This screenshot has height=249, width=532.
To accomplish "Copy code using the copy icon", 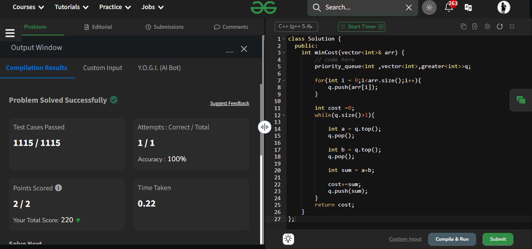I will pyautogui.click(x=463, y=27).
